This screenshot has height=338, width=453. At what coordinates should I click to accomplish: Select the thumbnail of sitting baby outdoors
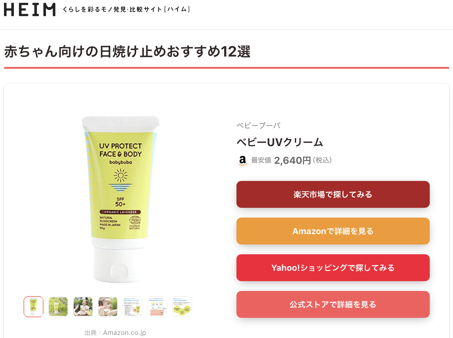(x=83, y=307)
